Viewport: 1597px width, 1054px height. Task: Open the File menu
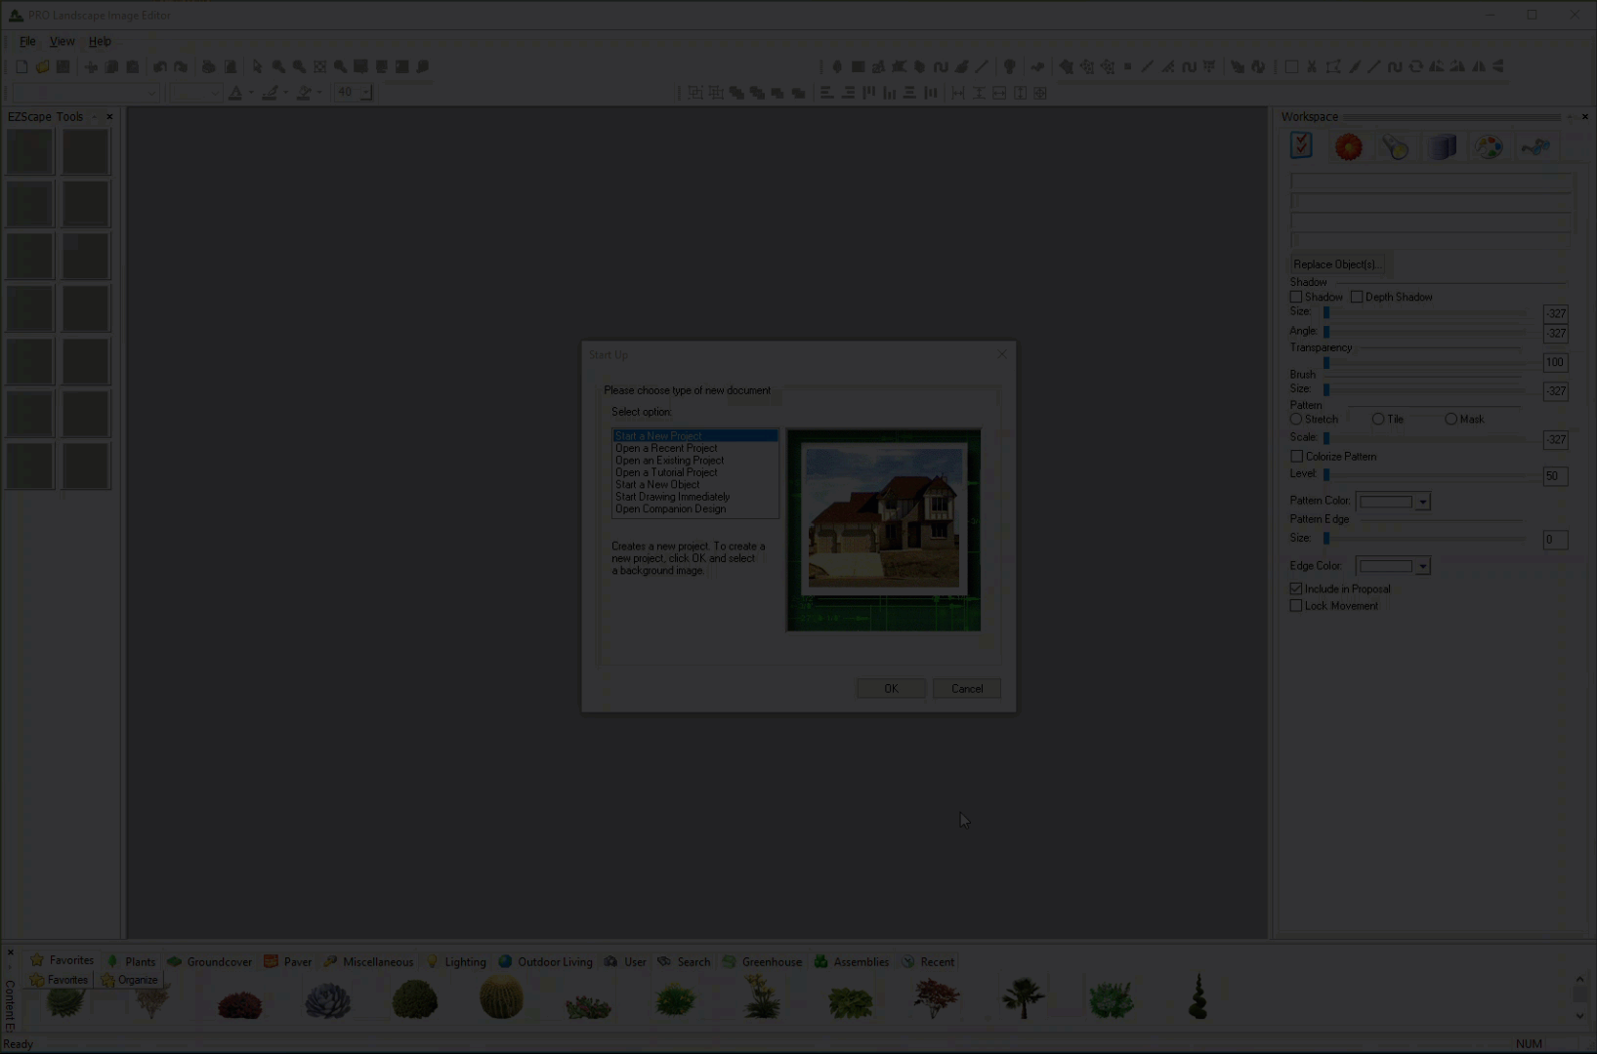(27, 41)
